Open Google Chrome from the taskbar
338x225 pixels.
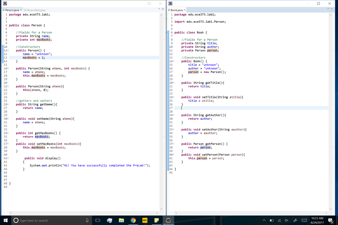pos(133,220)
